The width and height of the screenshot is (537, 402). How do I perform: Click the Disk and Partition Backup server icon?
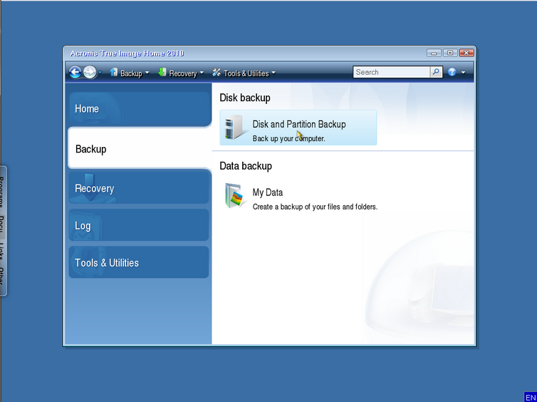(236, 128)
